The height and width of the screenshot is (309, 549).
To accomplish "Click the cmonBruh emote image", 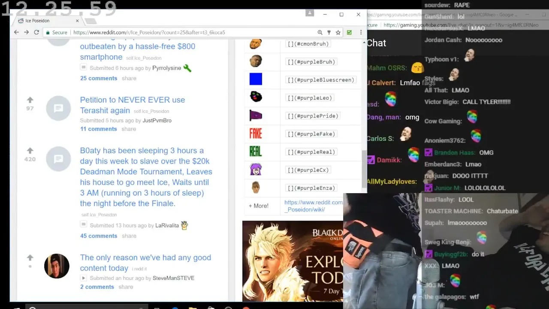I will (256, 44).
